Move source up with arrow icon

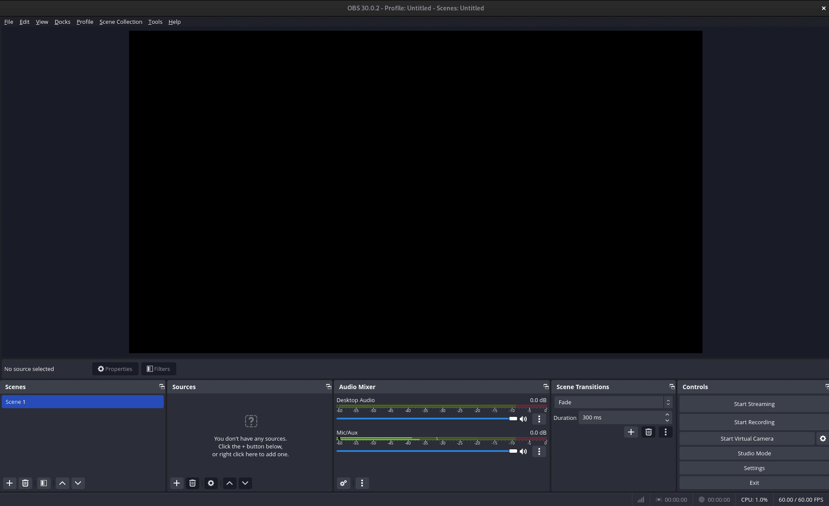pos(230,483)
